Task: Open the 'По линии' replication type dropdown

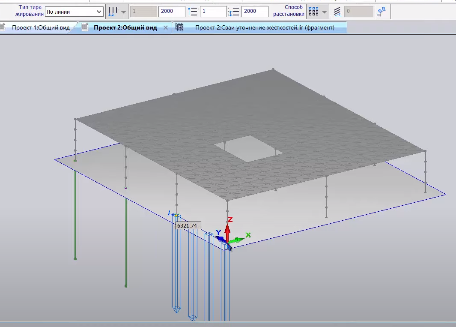Action: (x=74, y=12)
